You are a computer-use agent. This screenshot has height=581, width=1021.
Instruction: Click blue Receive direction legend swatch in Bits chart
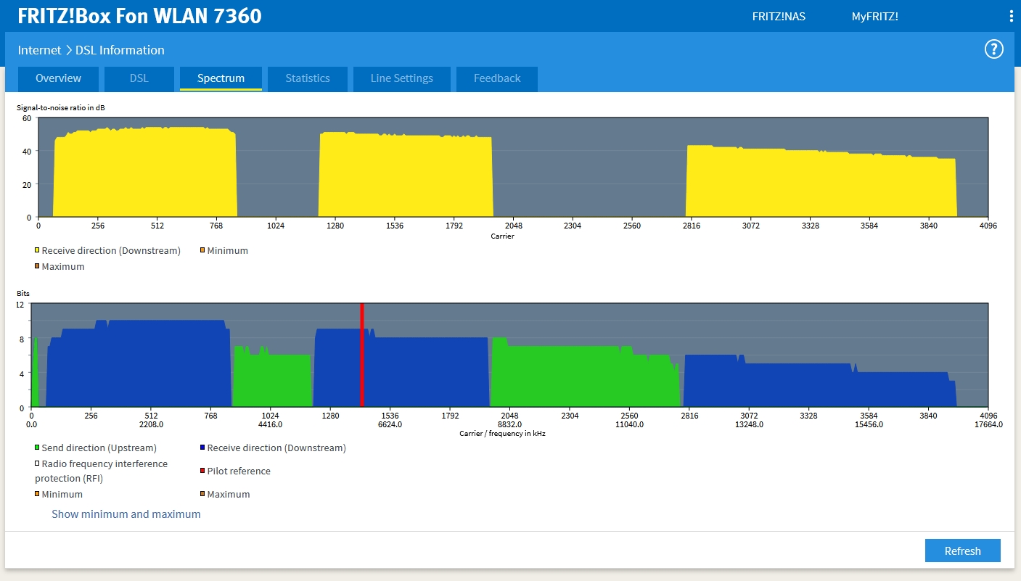coord(202,448)
